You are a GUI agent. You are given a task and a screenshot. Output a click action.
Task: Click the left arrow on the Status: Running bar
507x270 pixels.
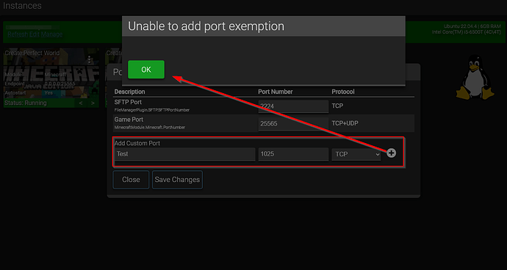tap(81, 103)
